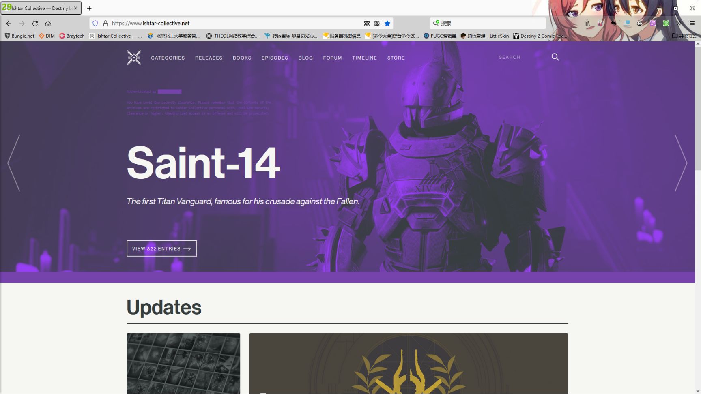701x394 pixels.
Task: Open the Firefox hamburger menu
Action: 692,24
